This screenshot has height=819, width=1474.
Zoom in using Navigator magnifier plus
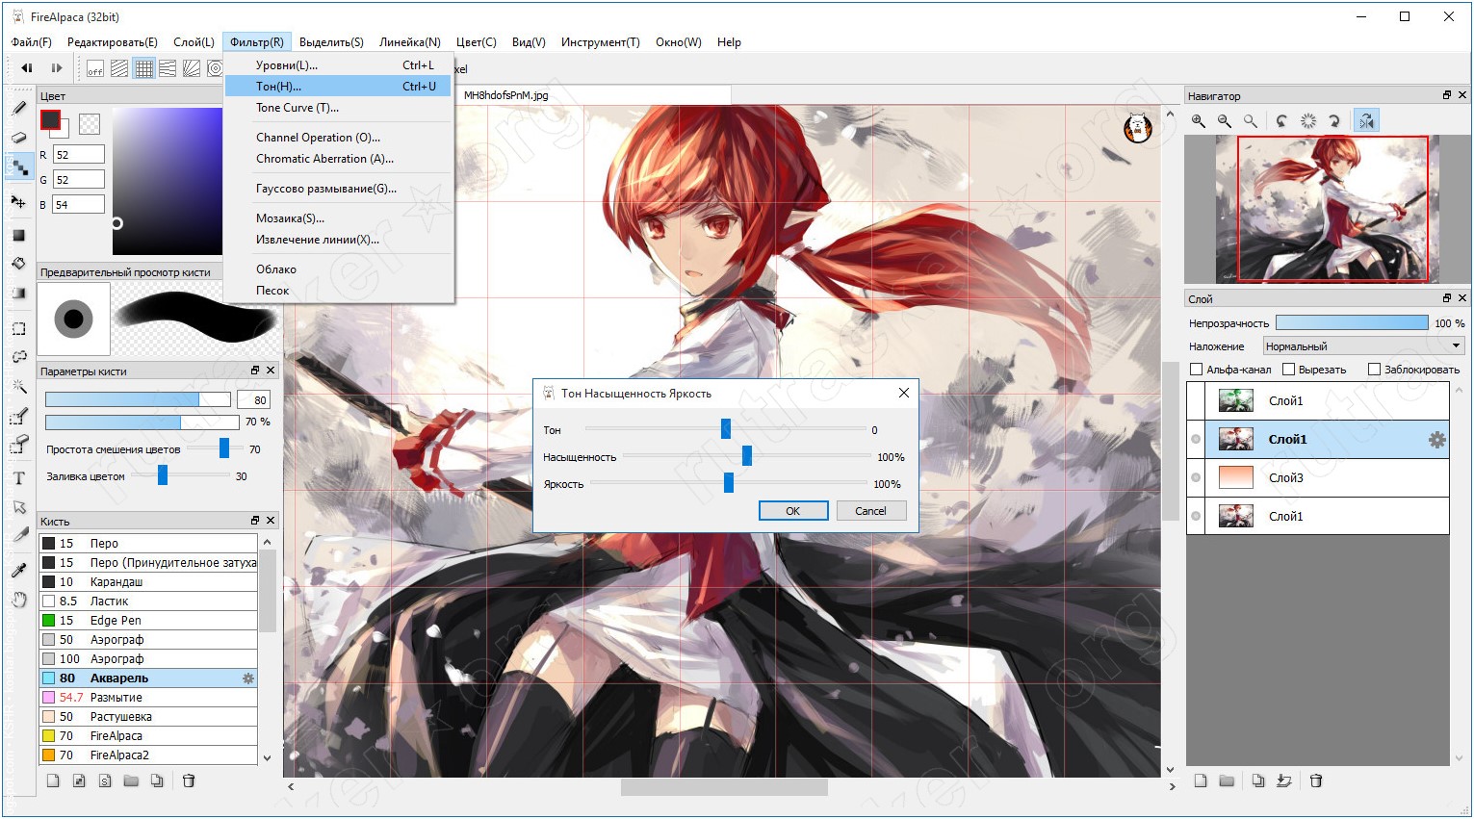(1199, 121)
